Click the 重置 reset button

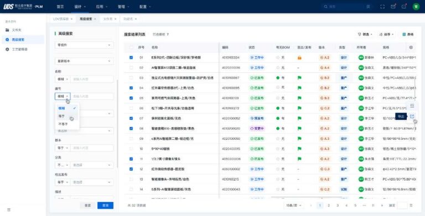tap(87, 206)
